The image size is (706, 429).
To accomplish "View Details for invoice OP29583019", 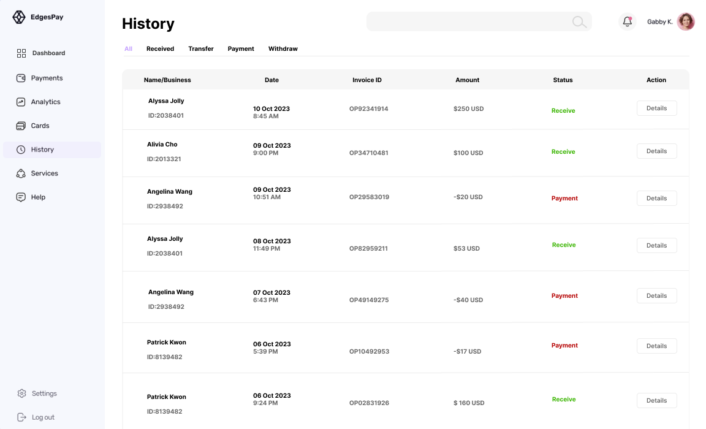I will [656, 198].
